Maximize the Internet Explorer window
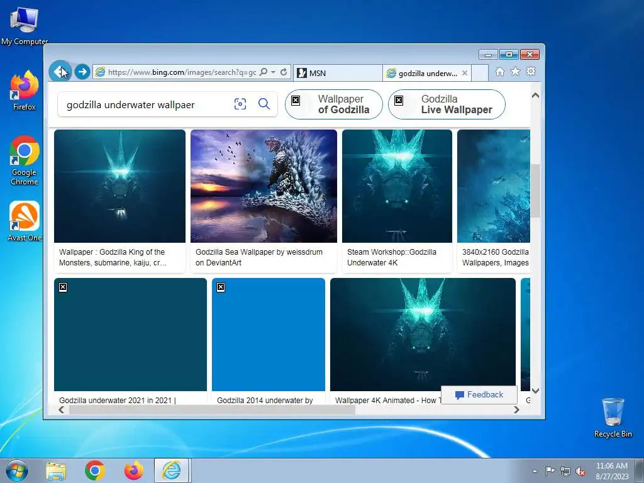The image size is (644, 483). point(509,55)
